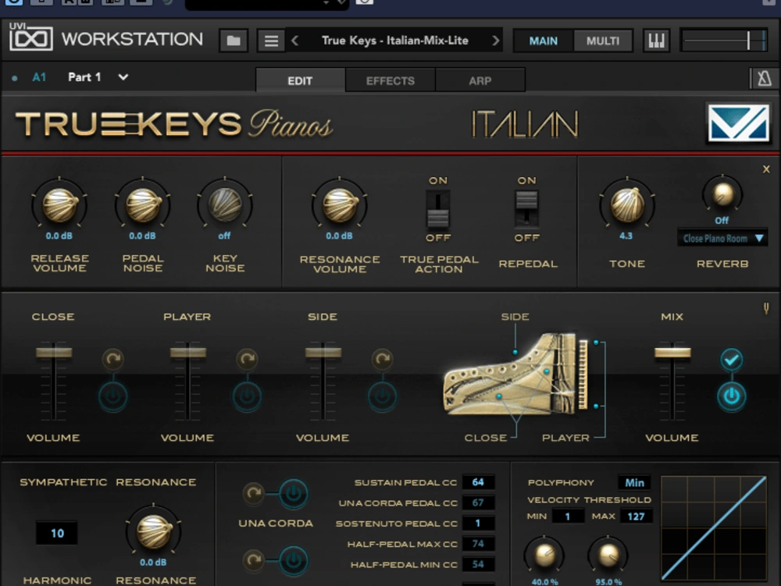Click the velocity curve graph

(x=713, y=528)
